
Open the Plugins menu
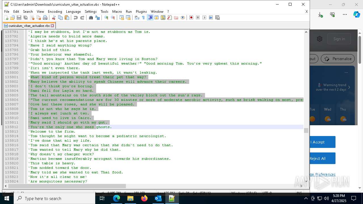141,12
